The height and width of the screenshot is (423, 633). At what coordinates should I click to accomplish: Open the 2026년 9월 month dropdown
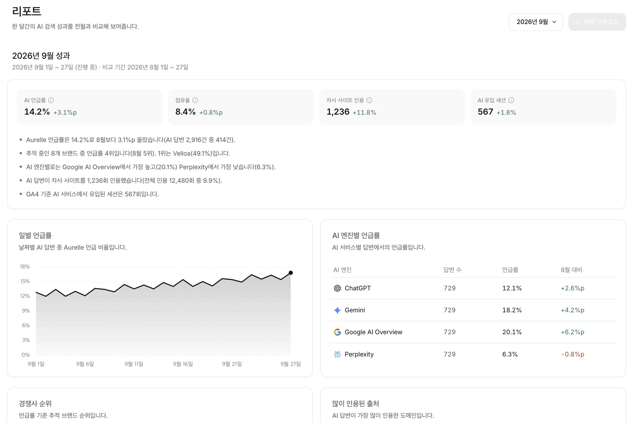point(536,22)
